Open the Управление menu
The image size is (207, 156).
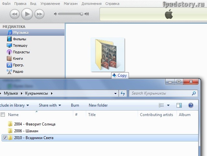50,4
